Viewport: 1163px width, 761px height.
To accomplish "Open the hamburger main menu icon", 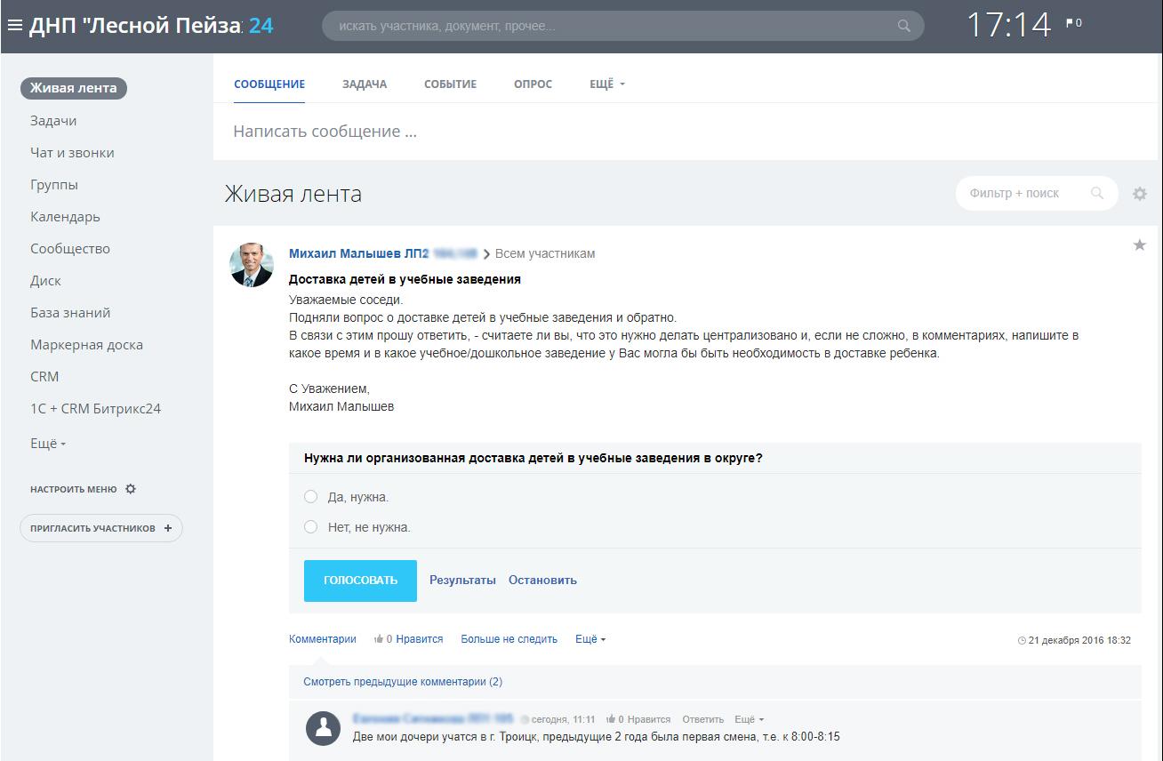I will [14, 26].
